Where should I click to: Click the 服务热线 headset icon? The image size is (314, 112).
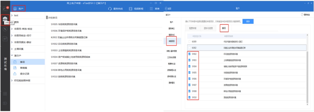pos(110,9)
